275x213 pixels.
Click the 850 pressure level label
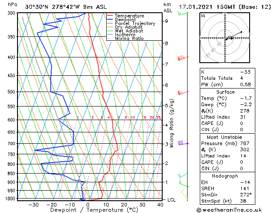click(x=12, y=174)
